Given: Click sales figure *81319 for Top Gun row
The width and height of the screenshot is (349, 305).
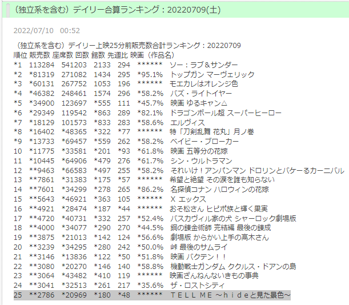Looking at the screenshot, I should point(42,75).
